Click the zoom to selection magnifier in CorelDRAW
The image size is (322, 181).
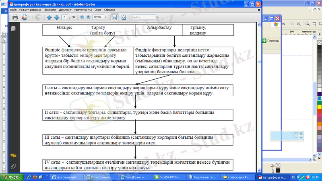(x=292, y=24)
